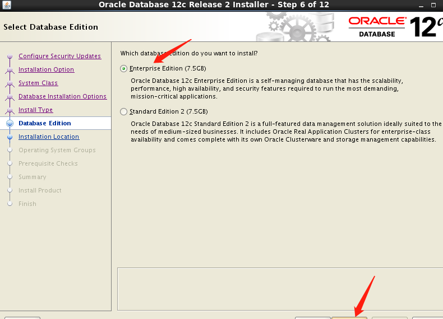The width and height of the screenshot is (443, 319).
Task: Click the 'Which database edition' question text
Action: coord(189,53)
